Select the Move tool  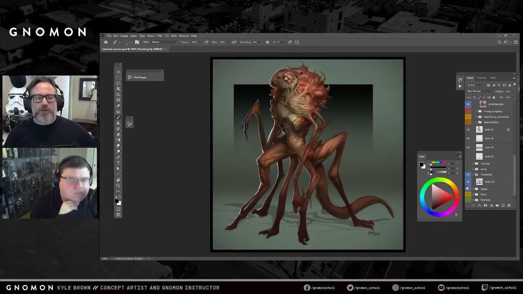(118, 71)
